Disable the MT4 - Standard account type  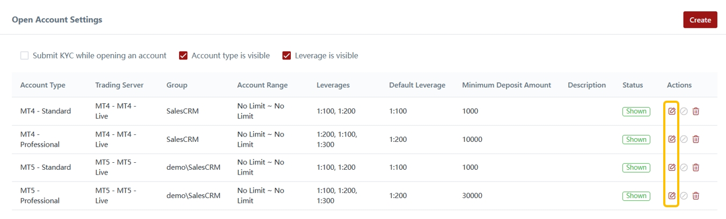point(684,111)
